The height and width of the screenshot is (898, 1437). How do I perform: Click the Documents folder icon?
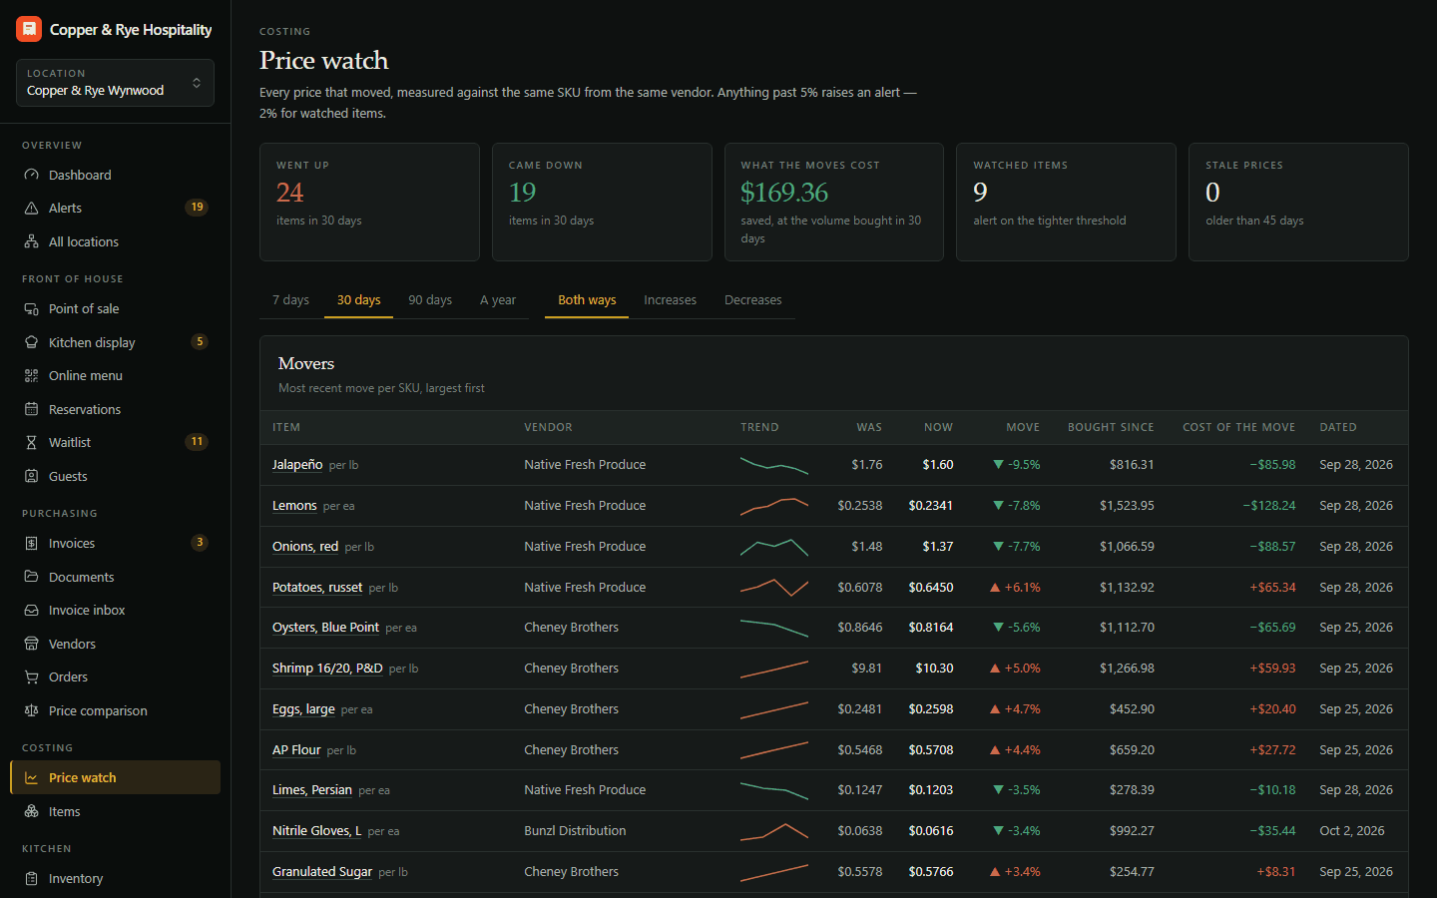(x=31, y=577)
